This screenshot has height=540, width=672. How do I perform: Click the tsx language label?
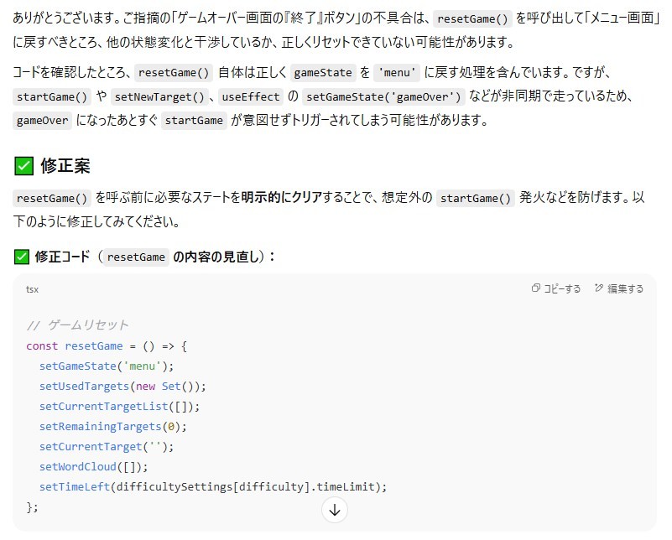[x=32, y=289]
